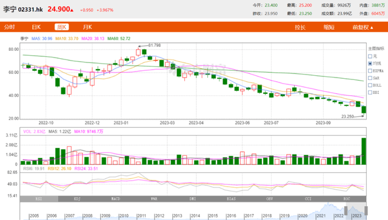Click the stock name 李宁 02331.hk
The height and width of the screenshot is (220, 388).
pyautogui.click(x=23, y=10)
